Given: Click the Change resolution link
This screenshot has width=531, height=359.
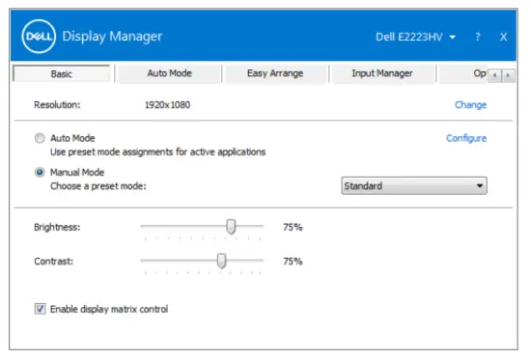Looking at the screenshot, I should [470, 105].
